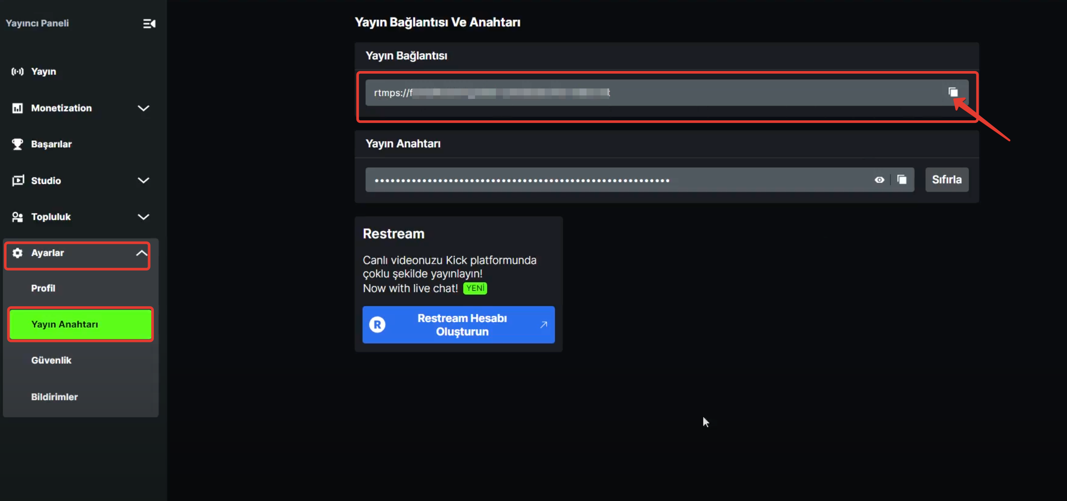Reset the stream key with Sıfırla
The width and height of the screenshot is (1067, 501).
(x=947, y=179)
